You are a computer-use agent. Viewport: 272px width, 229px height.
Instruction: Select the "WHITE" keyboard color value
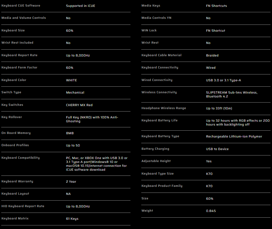click(x=72, y=80)
